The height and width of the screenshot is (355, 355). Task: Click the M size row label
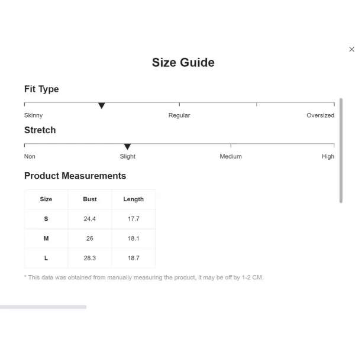46,238
